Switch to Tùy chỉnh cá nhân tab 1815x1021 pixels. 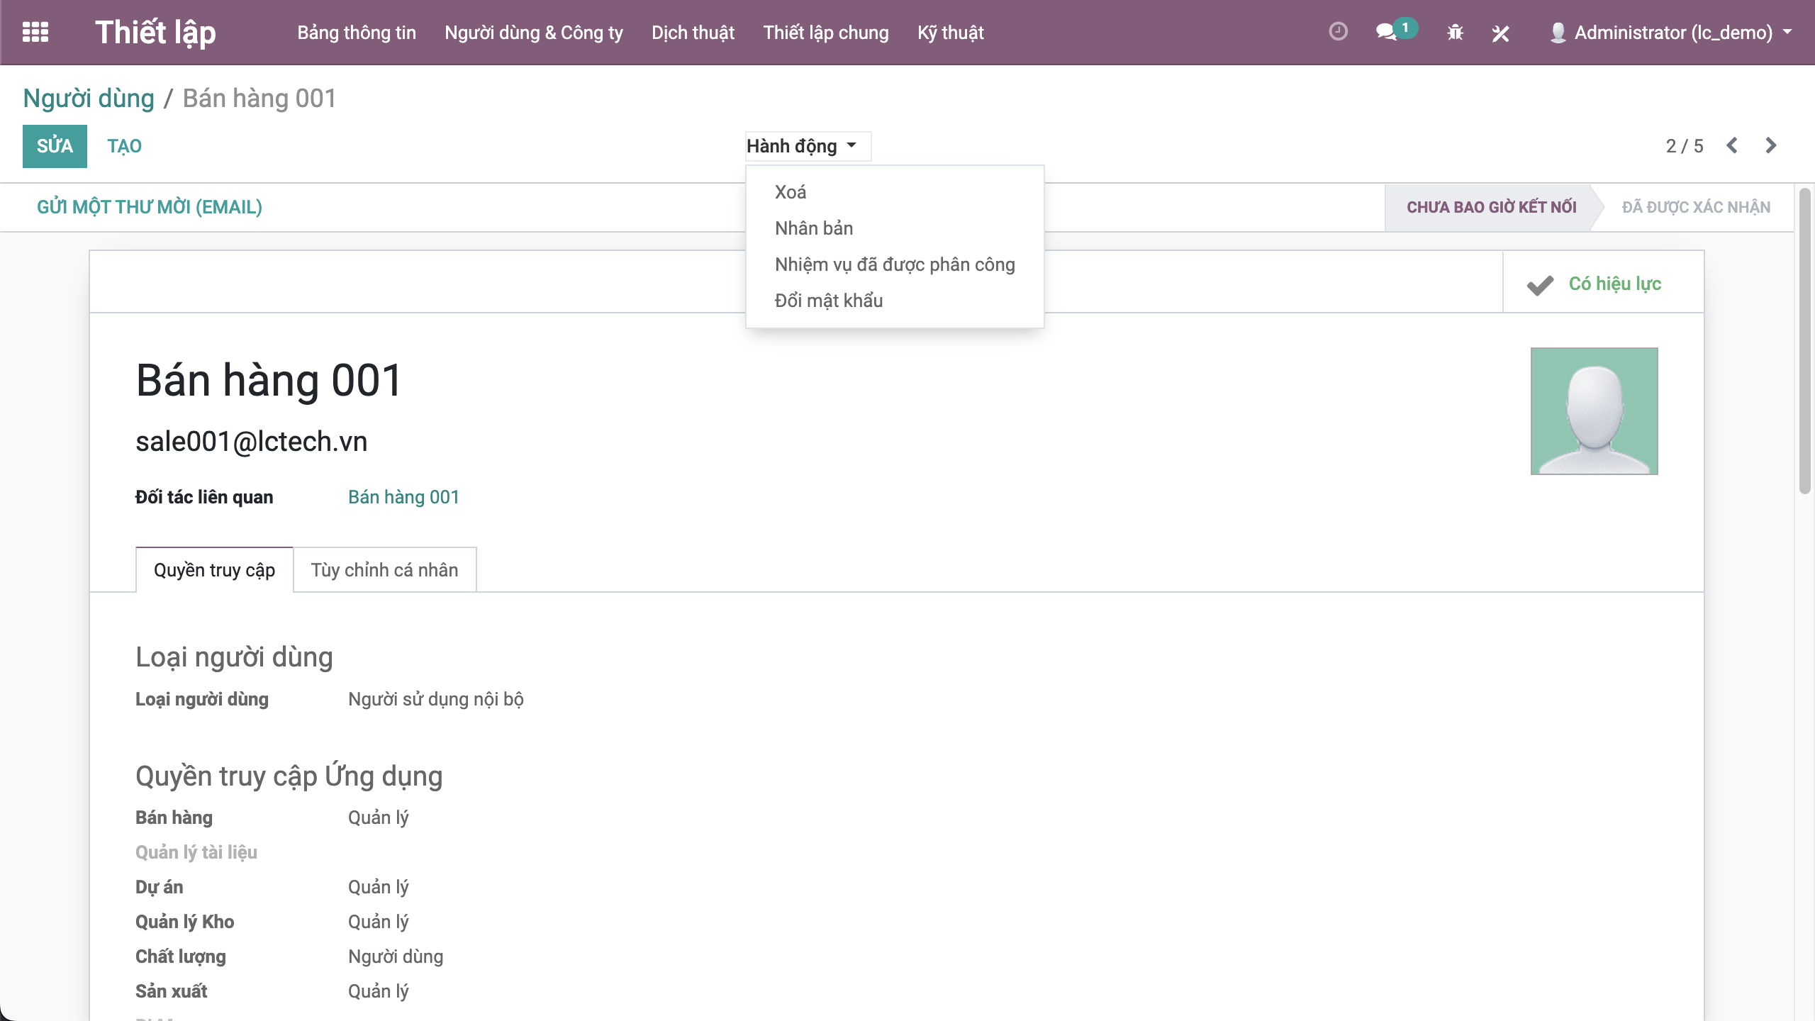384,570
